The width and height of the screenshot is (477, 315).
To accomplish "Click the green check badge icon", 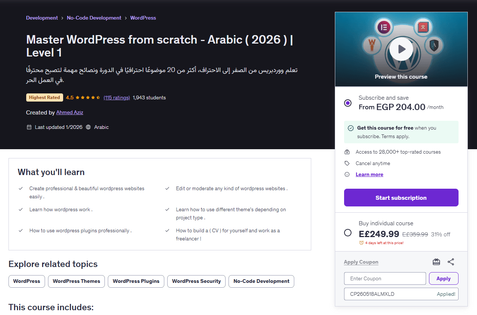I will pos(351,128).
